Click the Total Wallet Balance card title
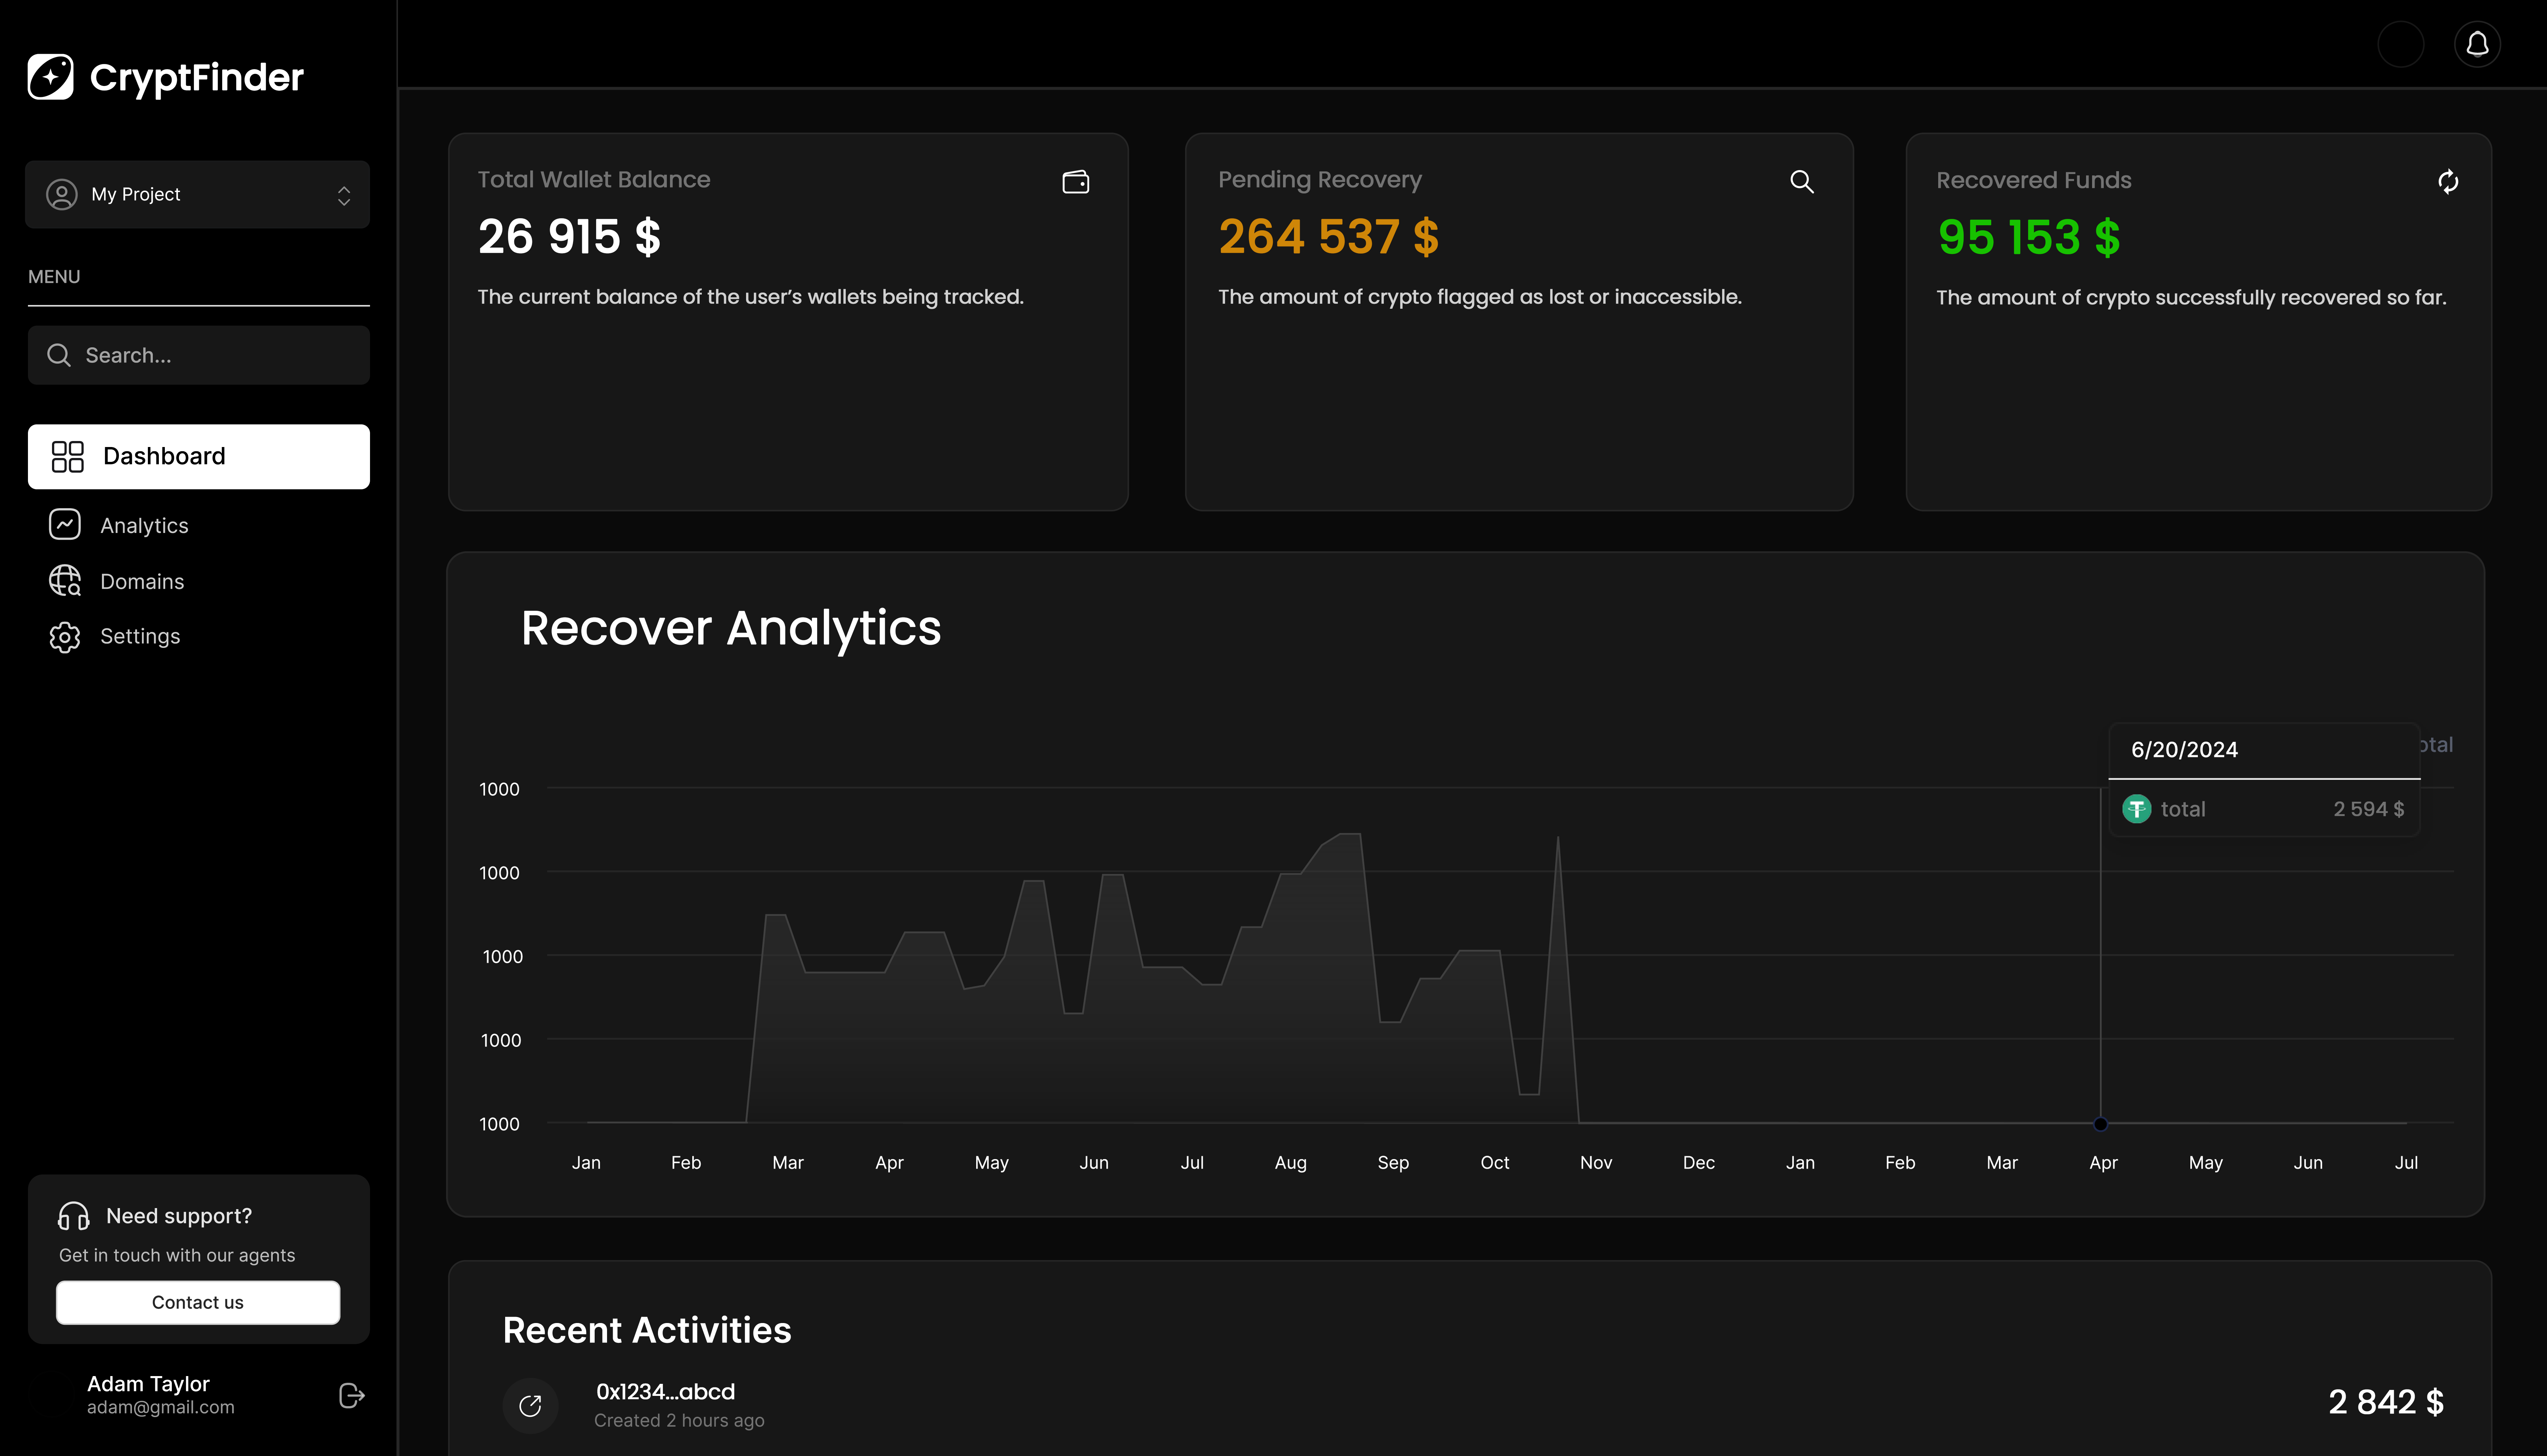The height and width of the screenshot is (1456, 2547). click(x=594, y=180)
